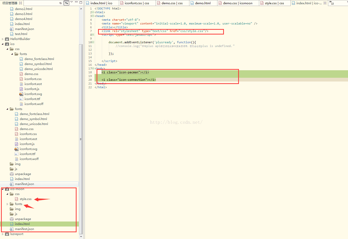Collapse the fonts folder directly under ico project
348x239 pixels.
click(x=7, y=109)
